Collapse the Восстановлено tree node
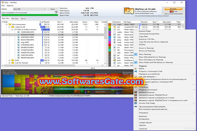 click(x=7, y=24)
